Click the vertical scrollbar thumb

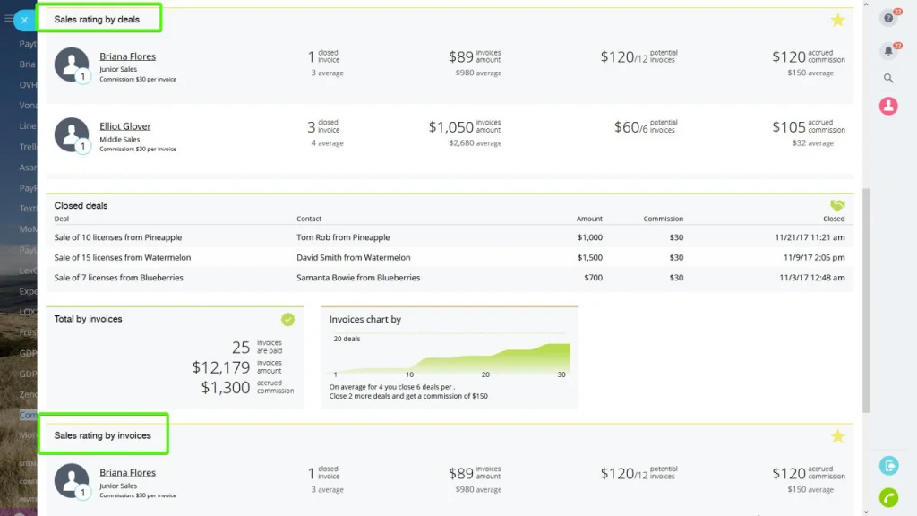click(866, 300)
